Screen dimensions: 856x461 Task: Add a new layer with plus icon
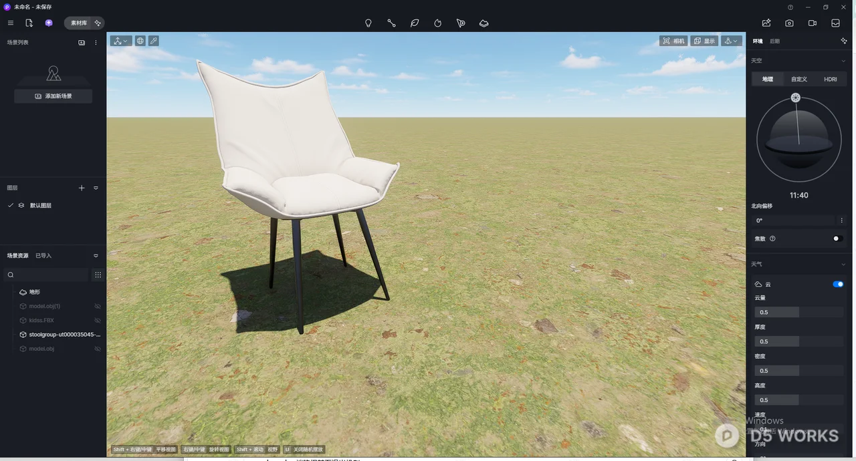coord(82,188)
